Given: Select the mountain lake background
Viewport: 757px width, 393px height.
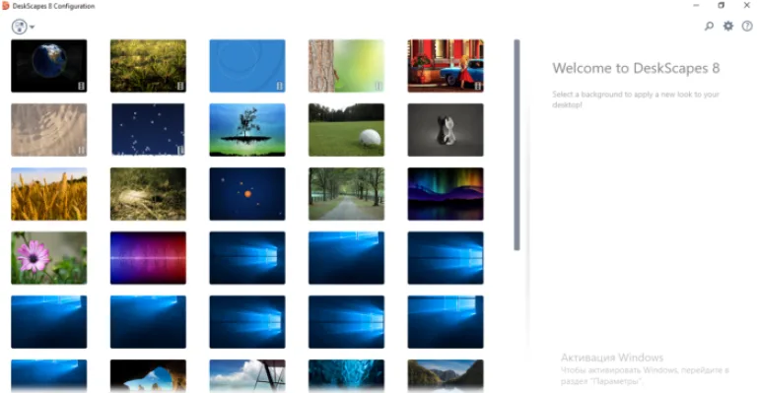Looking at the screenshot, I should point(446,375).
